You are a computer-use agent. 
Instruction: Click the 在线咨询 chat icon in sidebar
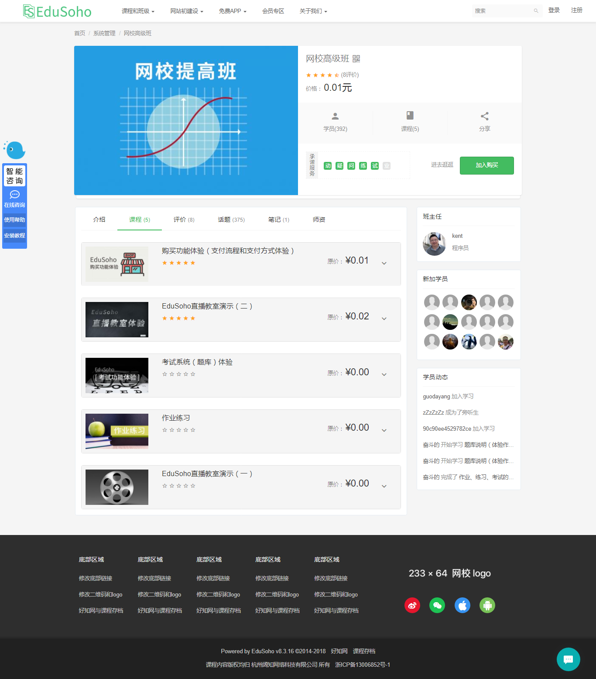coord(15,195)
